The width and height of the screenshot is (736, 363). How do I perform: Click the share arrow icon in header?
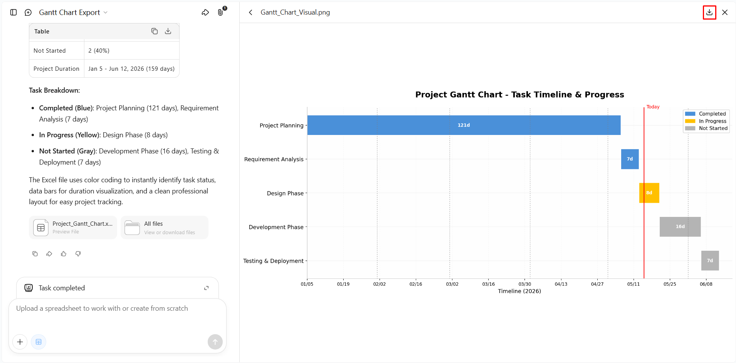pyautogui.click(x=205, y=12)
